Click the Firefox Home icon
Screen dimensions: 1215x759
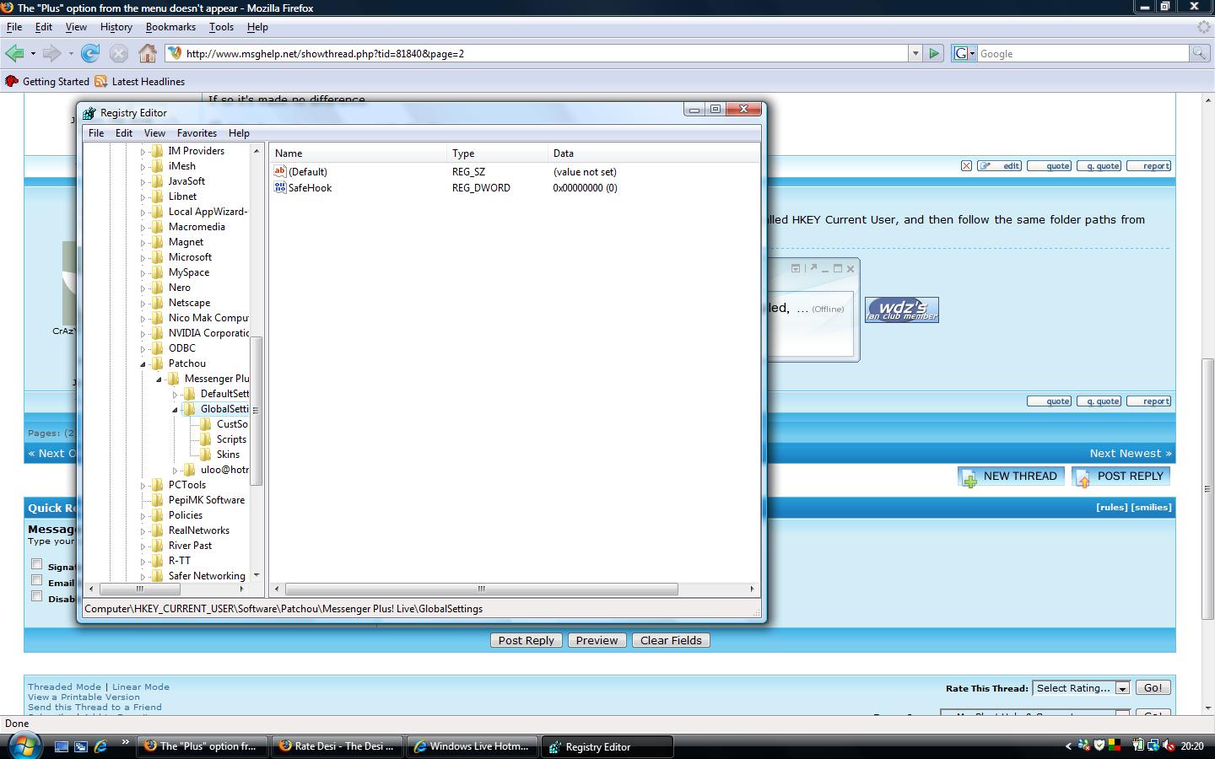[148, 54]
